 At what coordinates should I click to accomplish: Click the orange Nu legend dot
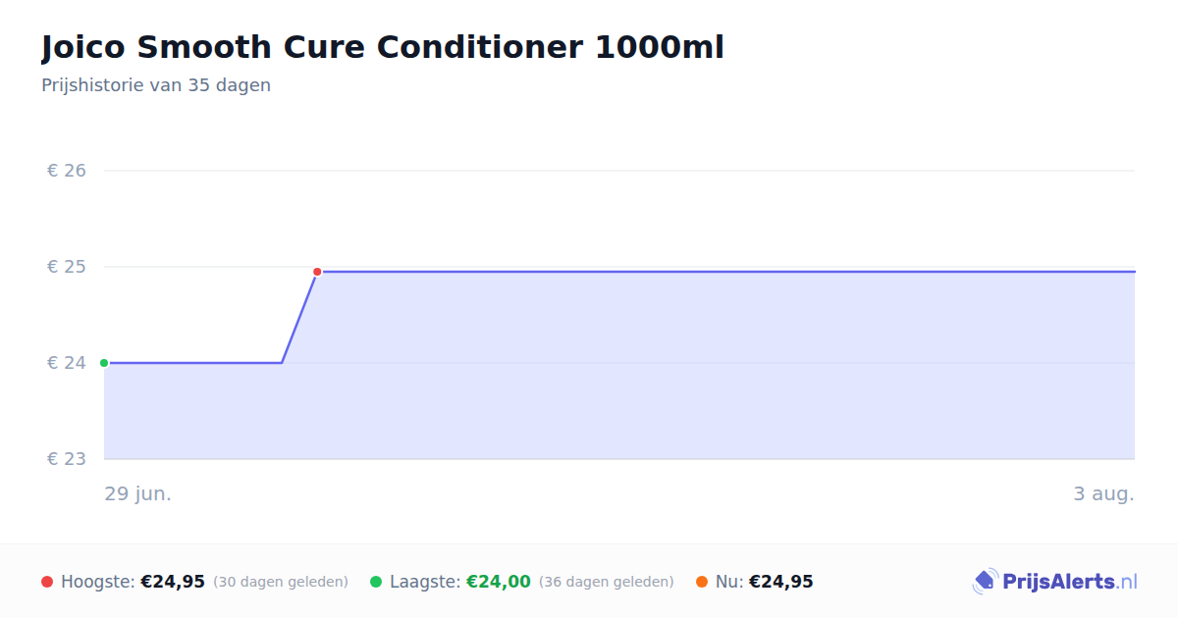click(x=702, y=582)
